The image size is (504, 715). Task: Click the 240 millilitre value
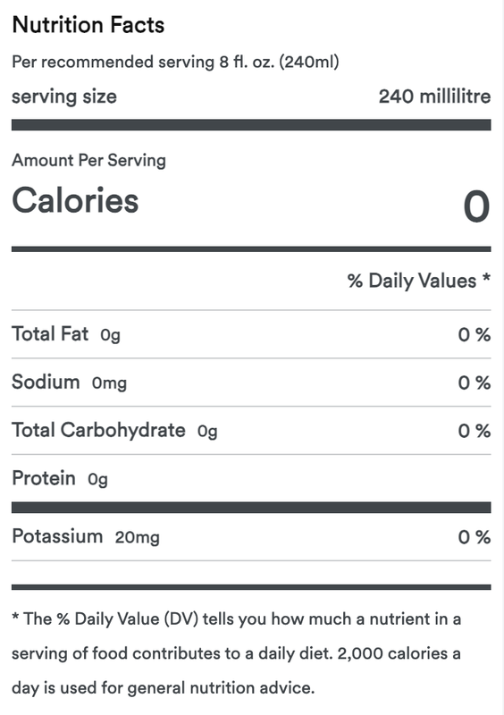pyautogui.click(x=434, y=97)
